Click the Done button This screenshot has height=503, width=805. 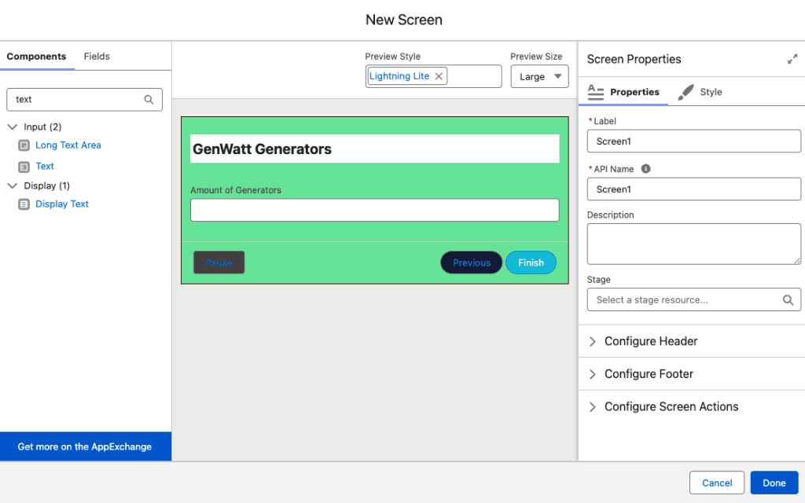774,483
